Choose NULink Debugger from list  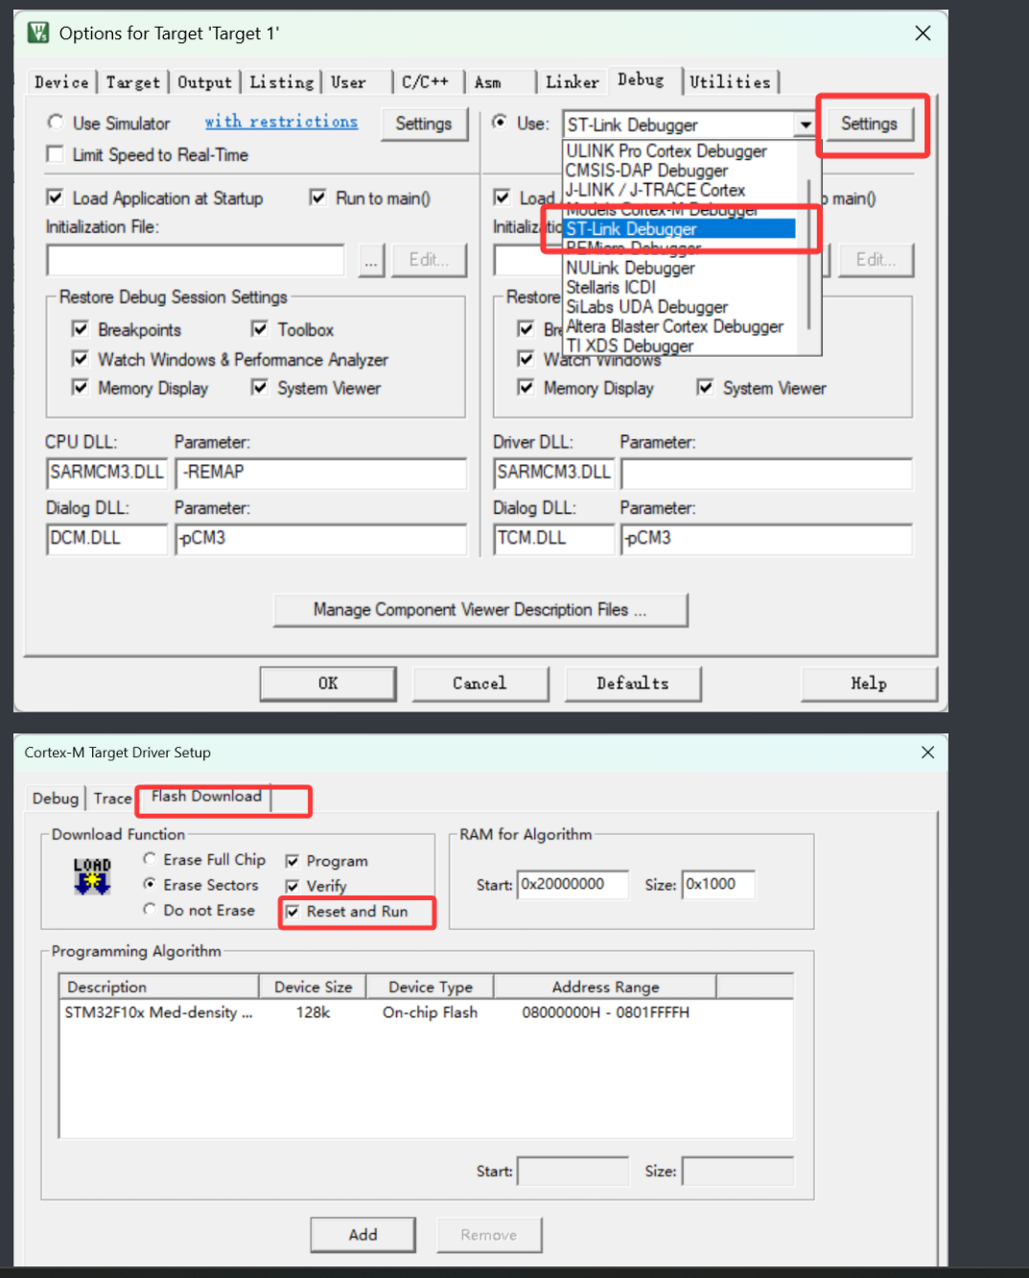pyautogui.click(x=630, y=268)
